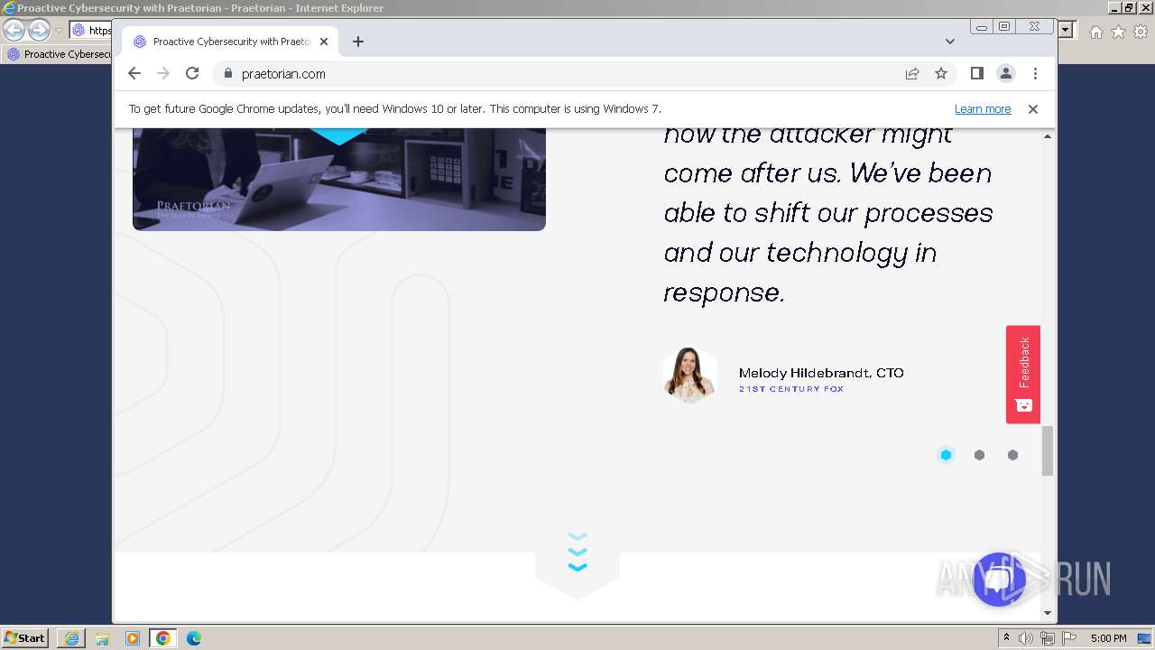Screen dimensions: 1155x650
Task: Open Internet Explorer home icon
Action: pos(1095,32)
